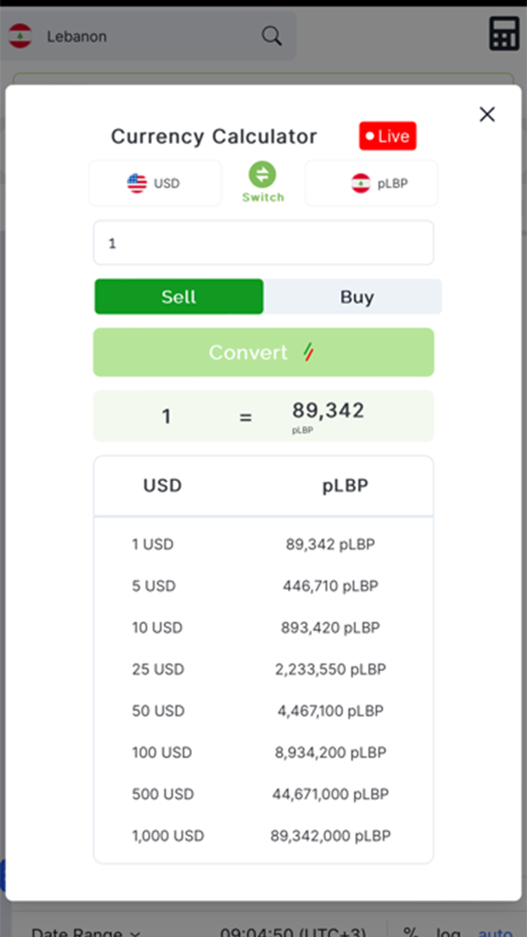Click the Lebanese flag next to pLBP
The width and height of the screenshot is (527, 937).
(361, 183)
